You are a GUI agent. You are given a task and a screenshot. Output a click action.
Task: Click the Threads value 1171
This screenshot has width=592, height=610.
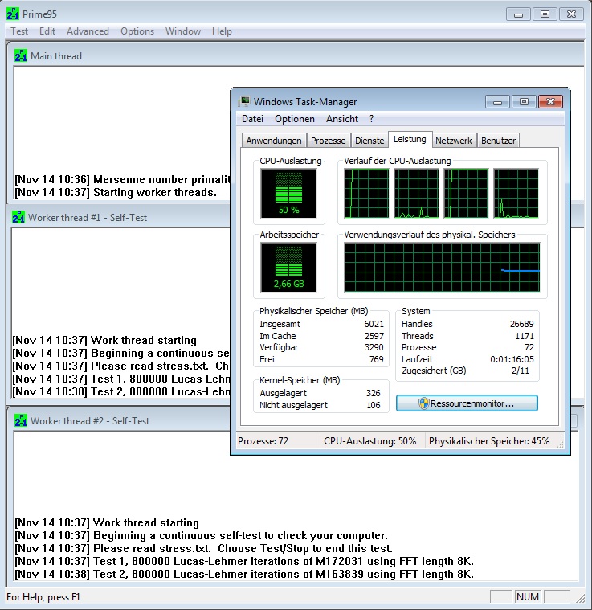(525, 336)
